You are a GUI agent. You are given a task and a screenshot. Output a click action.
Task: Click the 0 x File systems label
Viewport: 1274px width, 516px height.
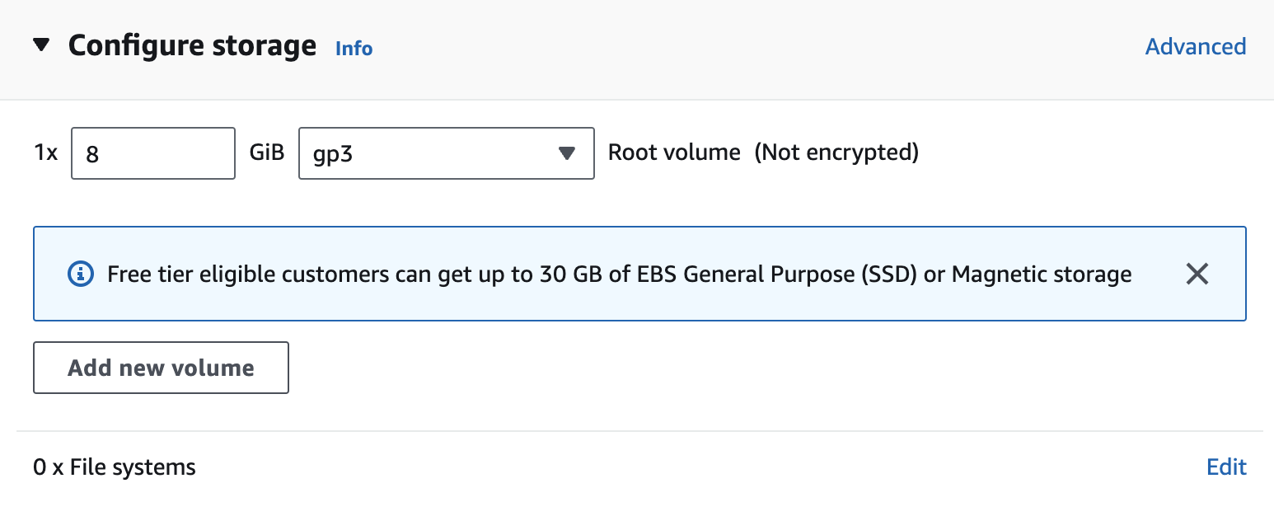(115, 468)
